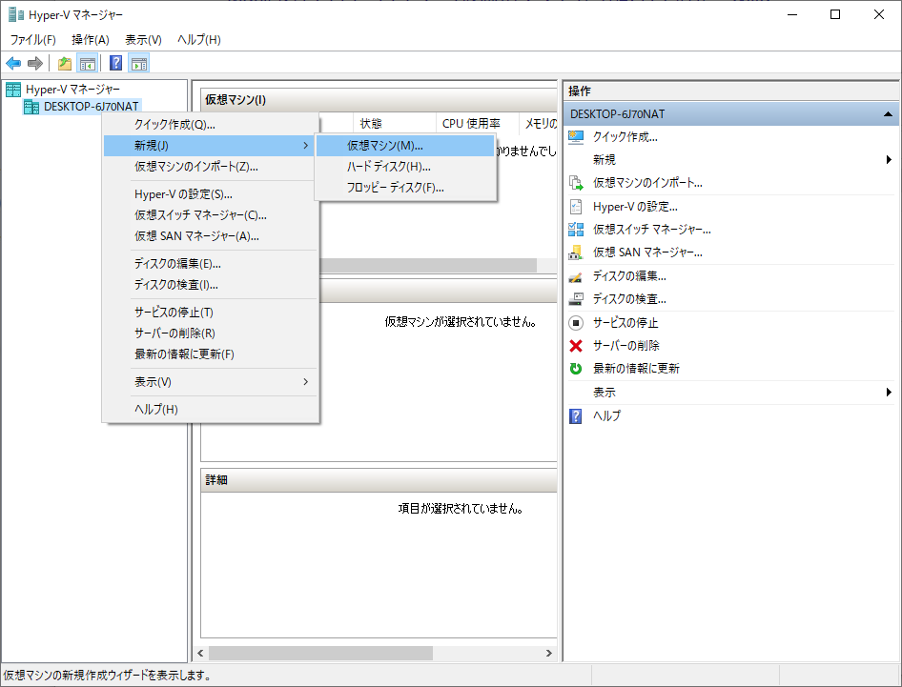Click the Hyper-V マネージャー root node icon
This screenshot has height=687, width=902.
[x=13, y=90]
